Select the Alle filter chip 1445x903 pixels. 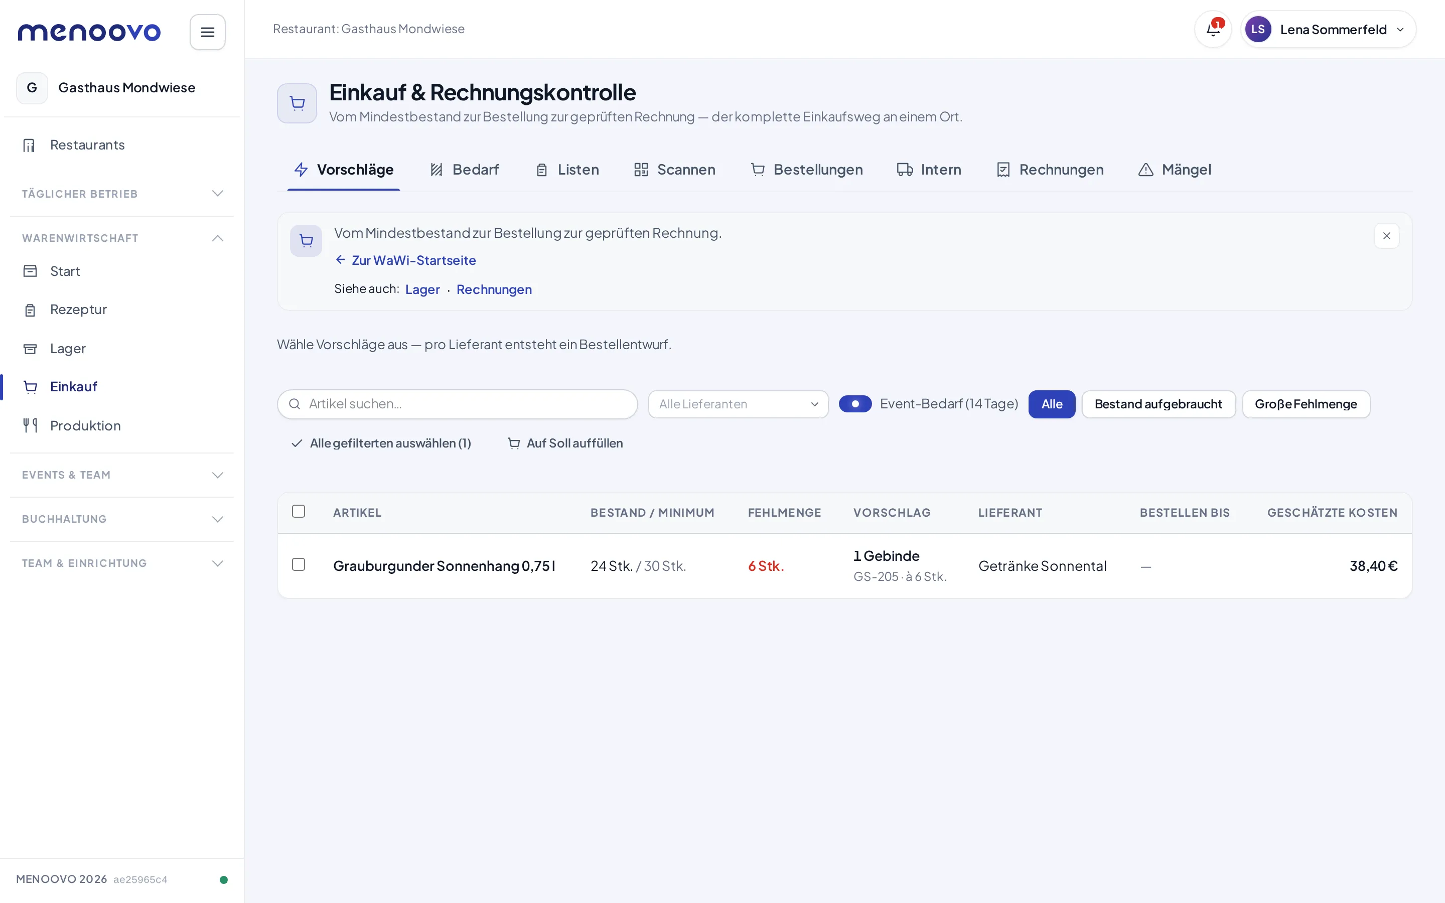point(1052,404)
